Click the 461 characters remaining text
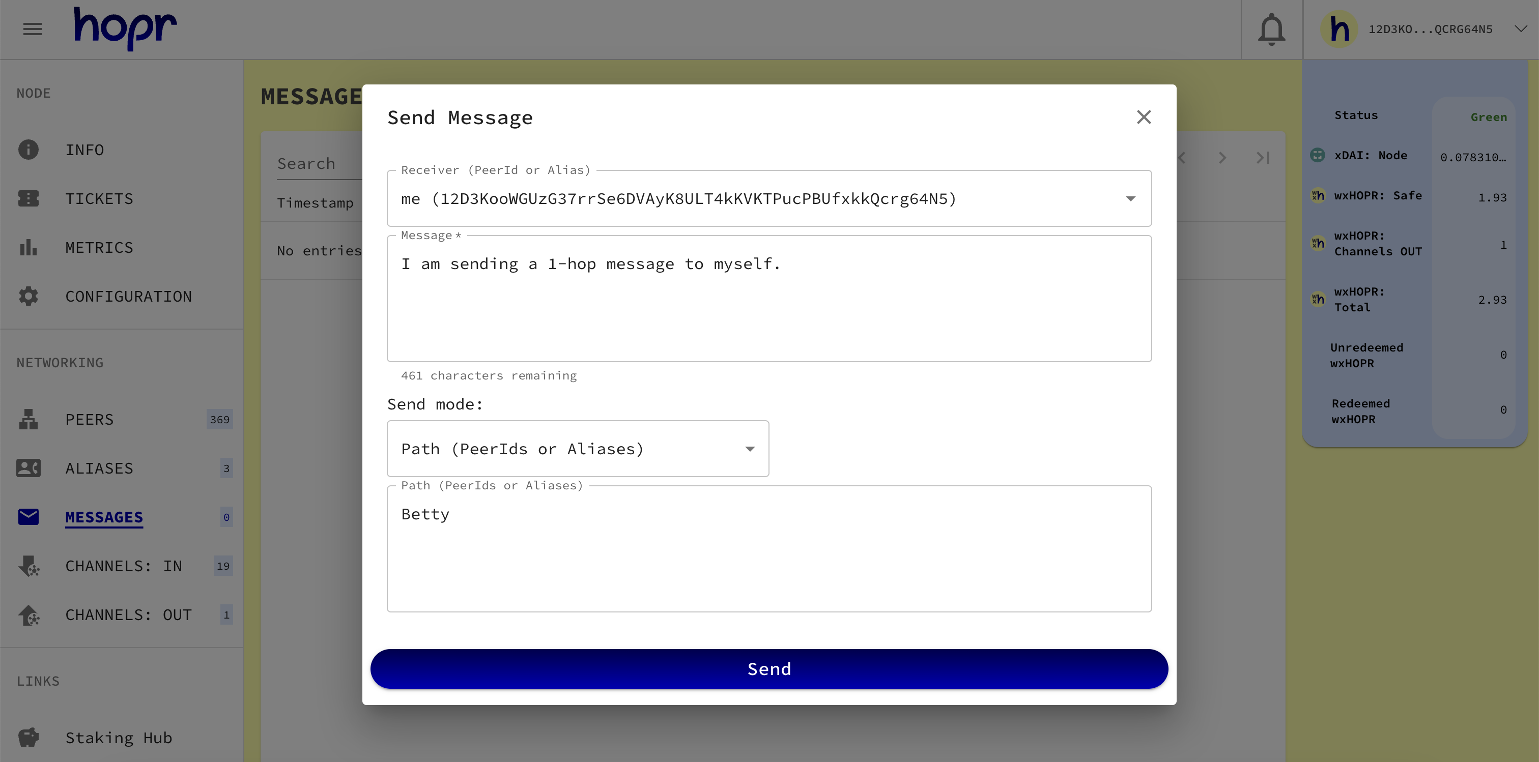This screenshot has height=762, width=1539. pyautogui.click(x=489, y=375)
